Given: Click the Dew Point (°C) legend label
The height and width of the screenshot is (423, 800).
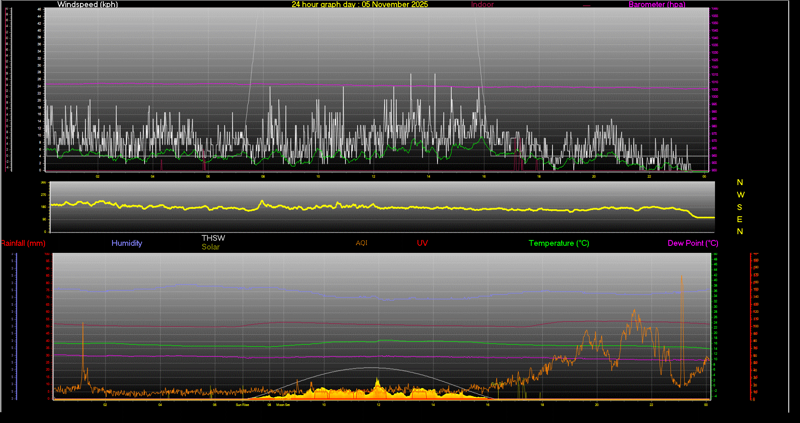Looking at the screenshot, I should click(x=692, y=243).
